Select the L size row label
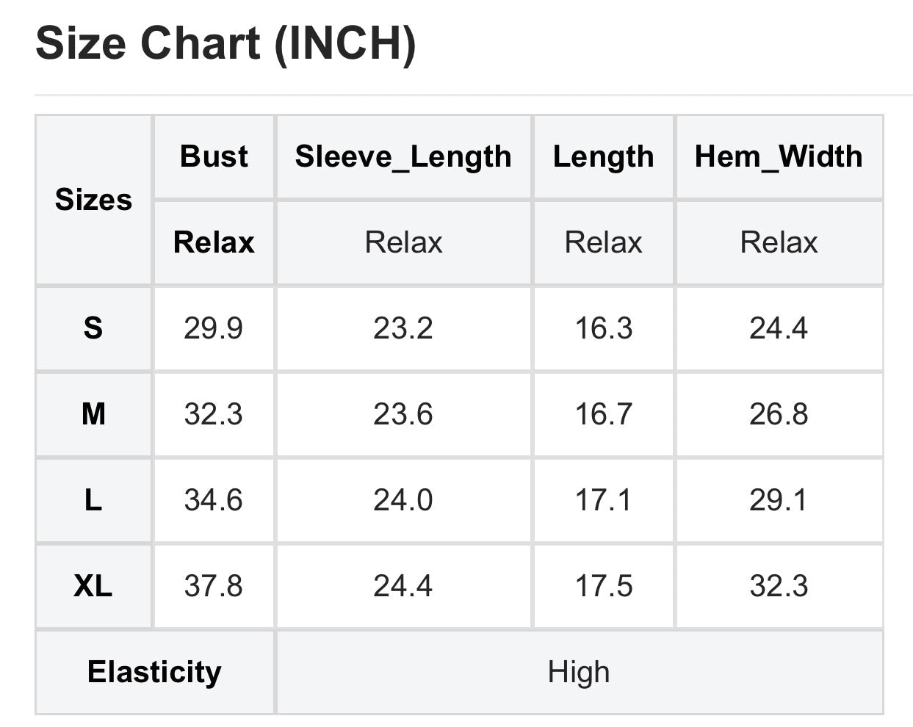 (x=93, y=500)
